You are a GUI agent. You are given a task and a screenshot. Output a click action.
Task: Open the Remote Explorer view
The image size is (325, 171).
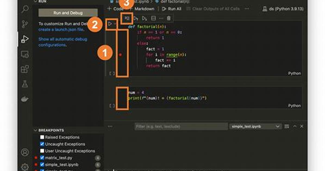tap(25, 54)
